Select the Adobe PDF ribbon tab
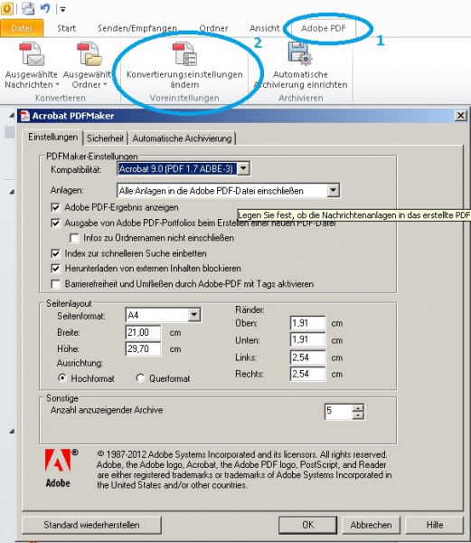471x543 pixels. point(324,28)
